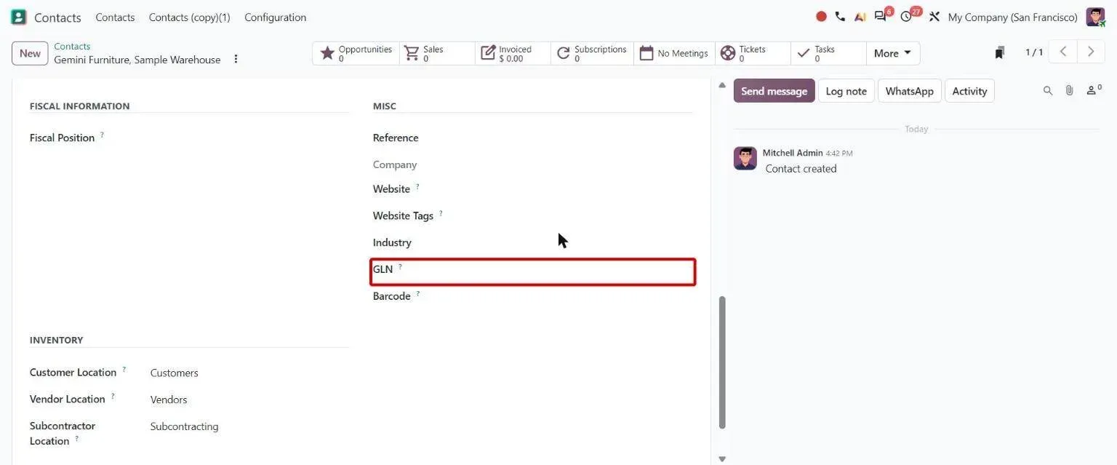Select Subcontractor Location value Subcontracting
1117x465 pixels.
coord(184,426)
